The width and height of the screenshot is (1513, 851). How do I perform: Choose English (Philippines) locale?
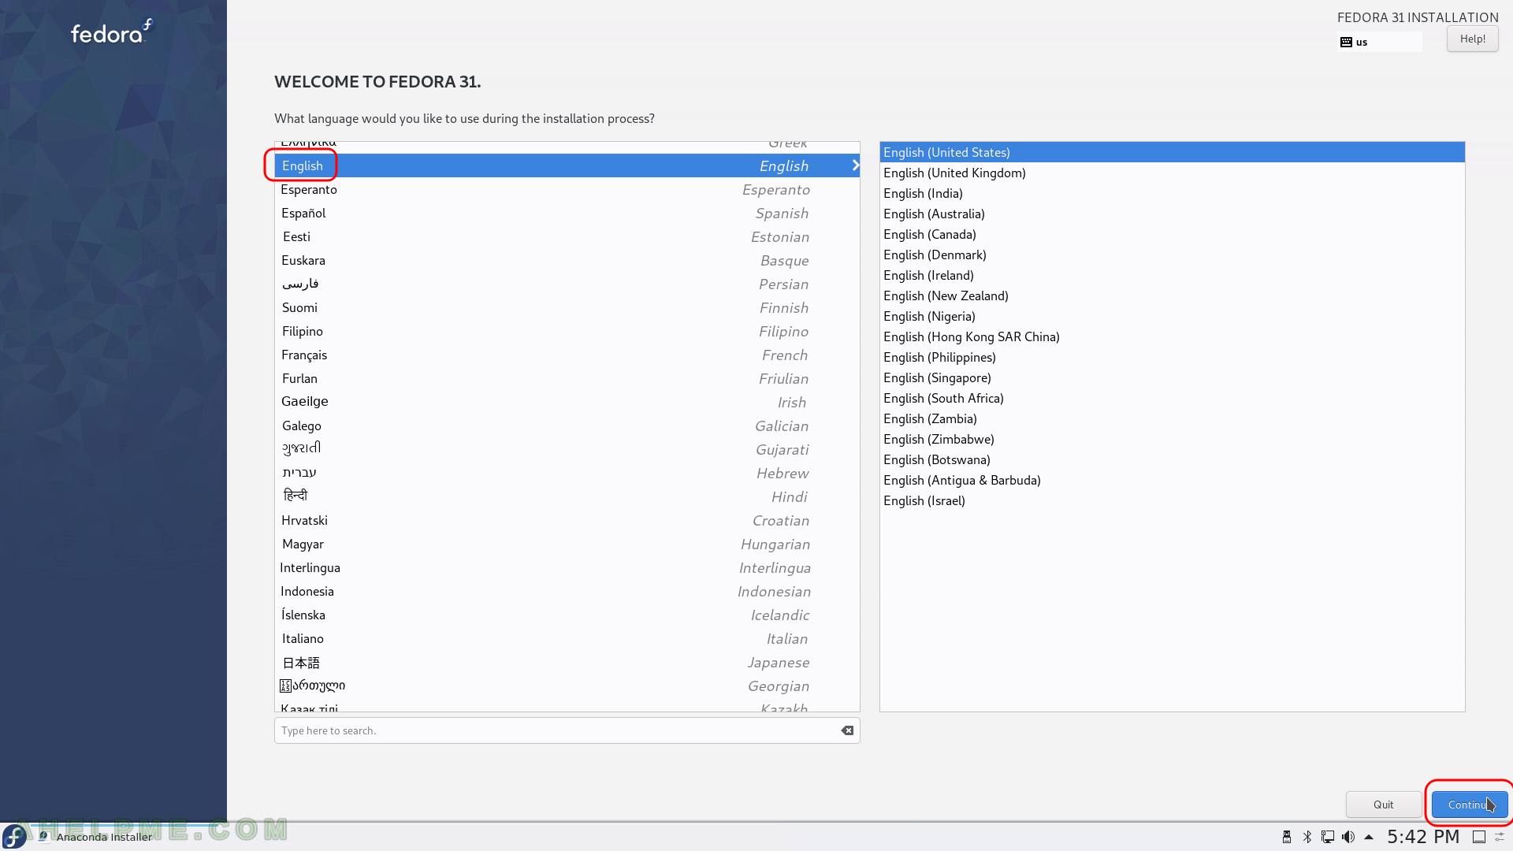click(1172, 357)
